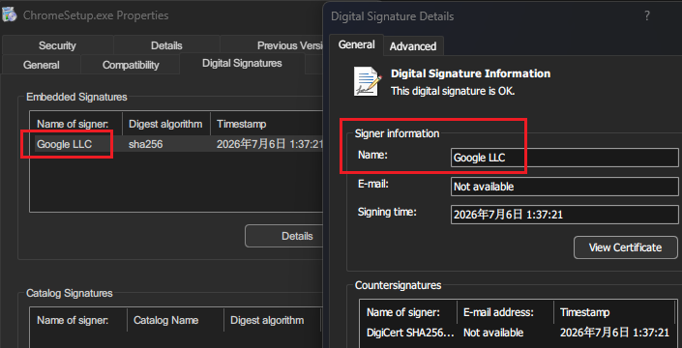This screenshot has height=348, width=682.
Task: Select the DigiCert SHA256 countersignature row
Action: (519, 333)
